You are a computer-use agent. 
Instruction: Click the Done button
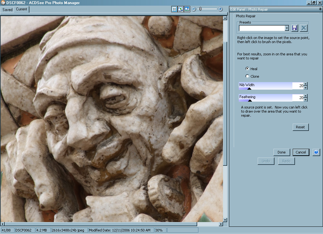click(281, 152)
